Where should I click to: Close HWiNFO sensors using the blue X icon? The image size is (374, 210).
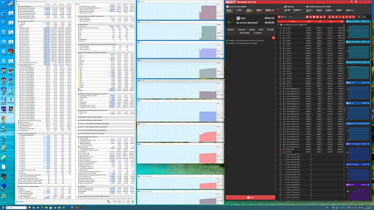[133, 202]
